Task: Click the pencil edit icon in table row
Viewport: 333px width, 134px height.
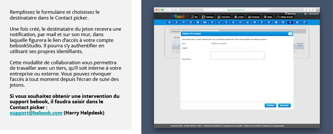Action: [173, 51]
